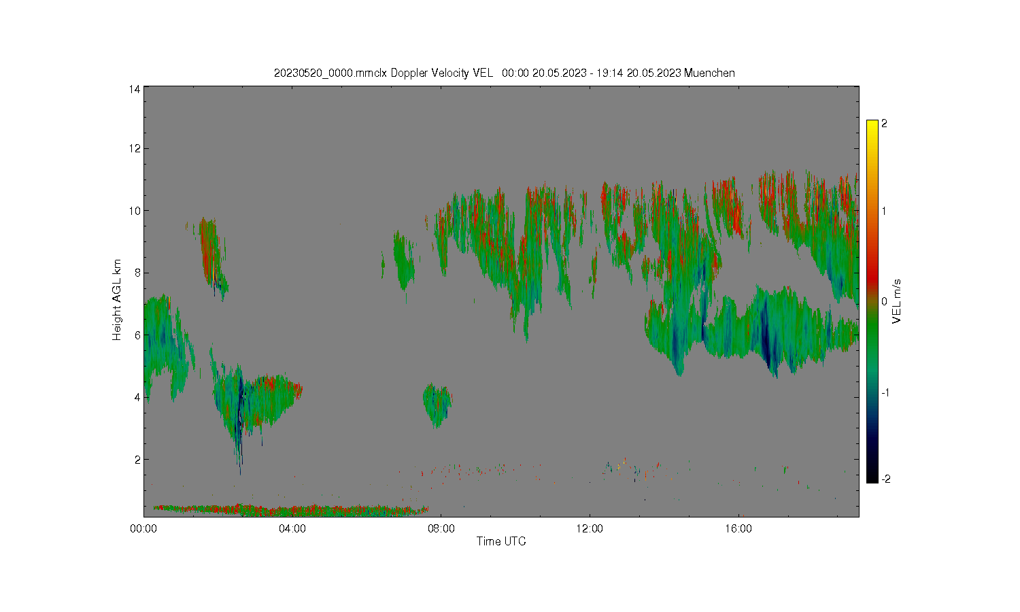Click the x-axis tick label 12:00
Viewport: 1020px width, 612px height.
click(590, 528)
